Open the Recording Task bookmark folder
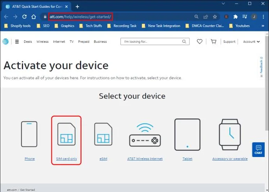This screenshot has height=192, width=269. [x=122, y=26]
